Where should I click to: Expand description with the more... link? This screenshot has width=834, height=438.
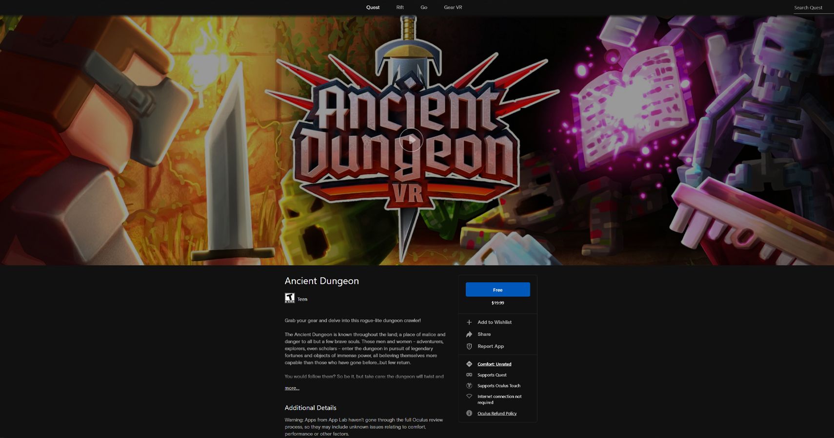pyautogui.click(x=292, y=388)
